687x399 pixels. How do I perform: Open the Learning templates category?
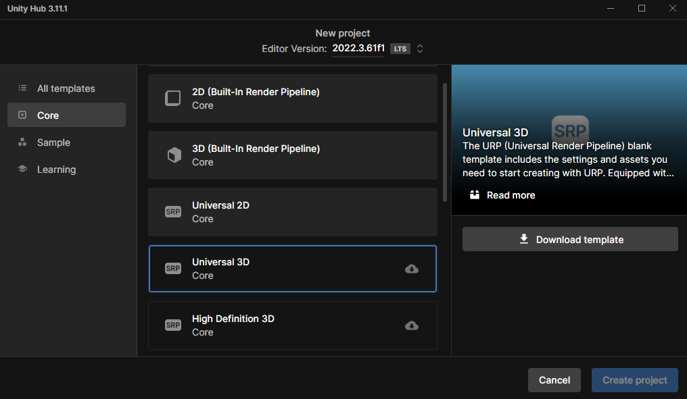click(66, 169)
